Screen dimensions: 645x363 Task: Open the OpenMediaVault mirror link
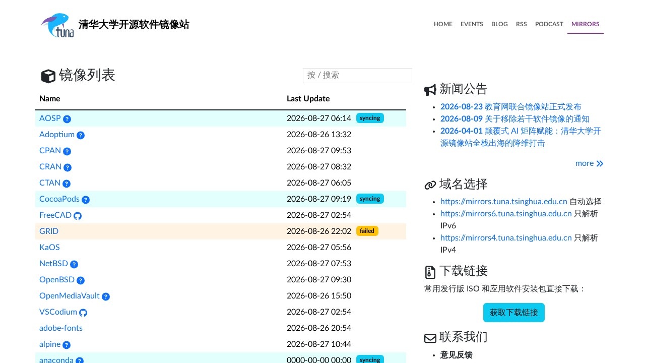pyautogui.click(x=70, y=296)
